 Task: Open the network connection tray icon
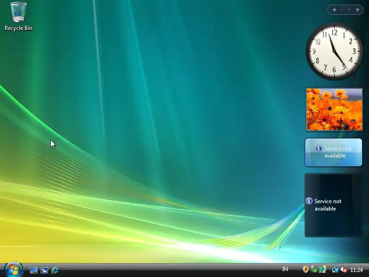[335, 269]
